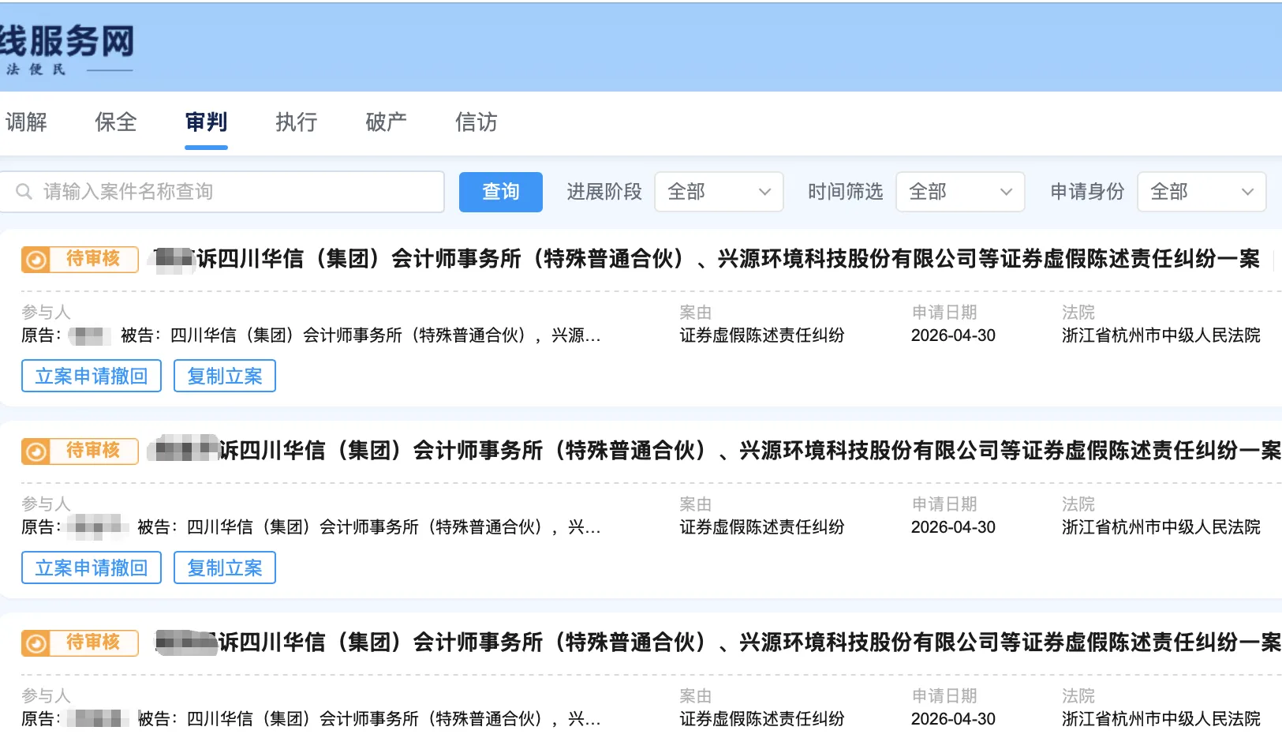The image size is (1282, 738).
Task: Click the 服务网 site logo in header
Action: click(68, 48)
